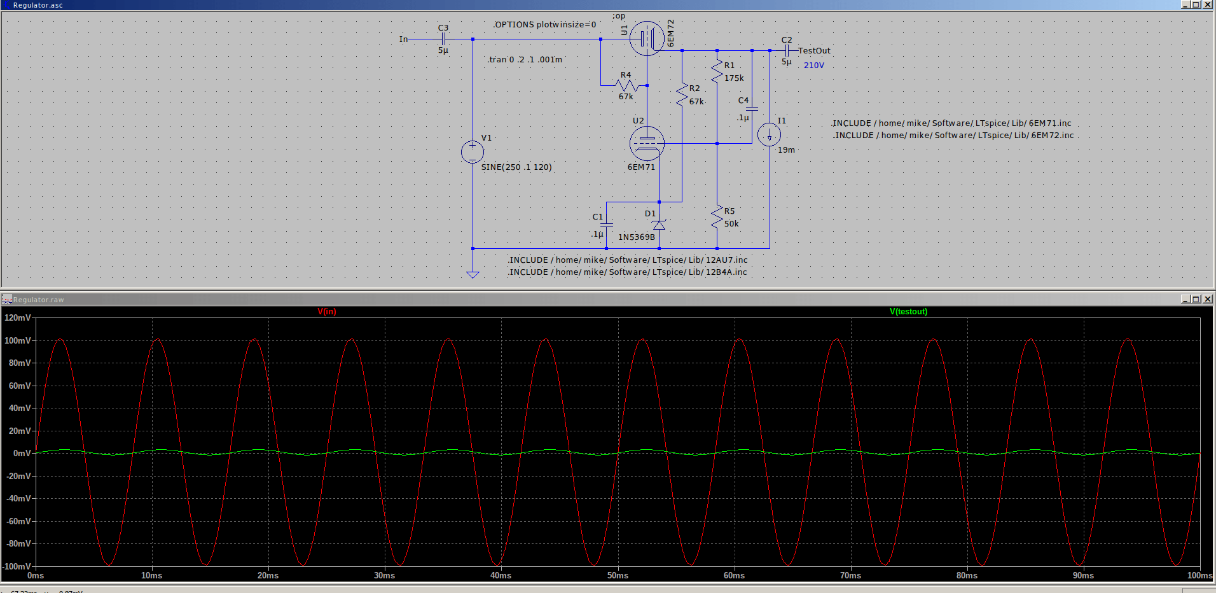The width and height of the screenshot is (1216, 593).
Task: Click the .INCLUDE 12AU7.inc directive
Action: (628, 260)
